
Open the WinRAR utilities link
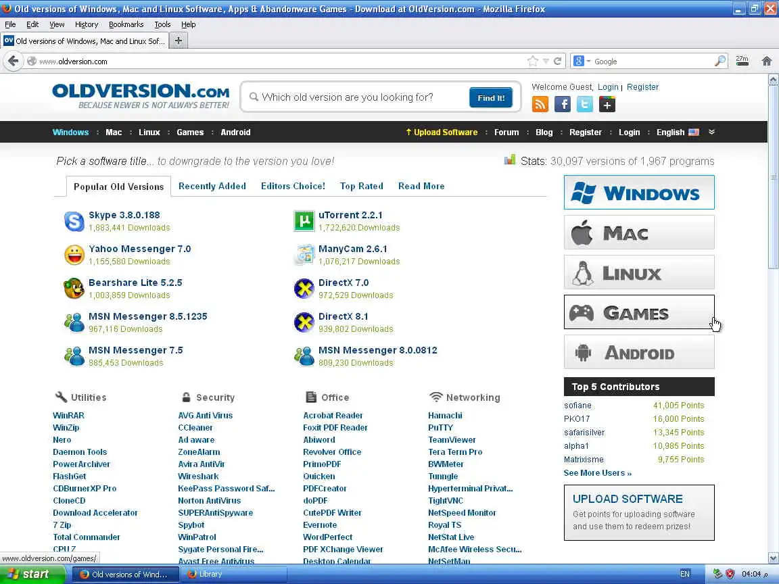pos(68,415)
